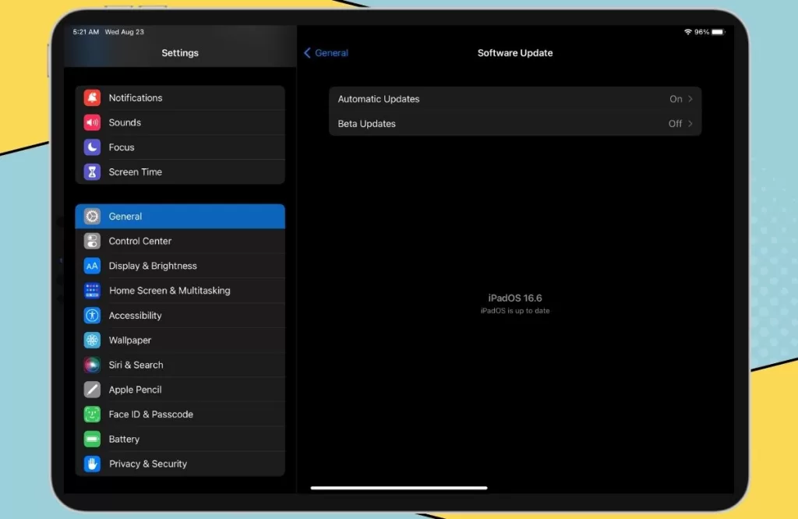
Task: Open the Sounds settings label
Action: (125, 122)
